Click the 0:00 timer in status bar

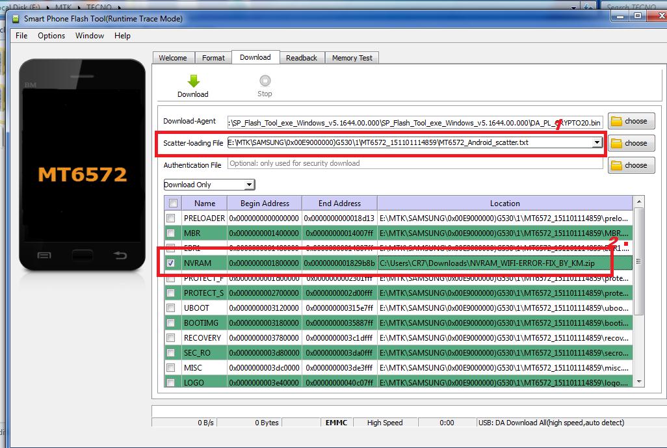point(447,423)
